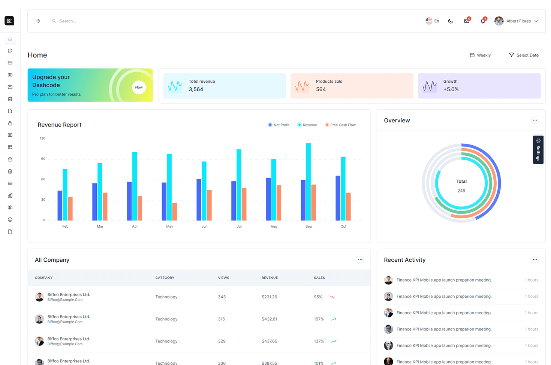Sort by the REVENUE column header
The width and height of the screenshot is (551, 365).
[x=270, y=278]
